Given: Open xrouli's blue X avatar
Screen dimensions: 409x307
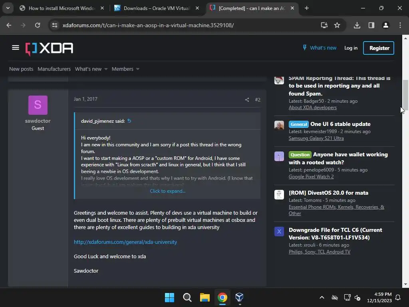Looking at the screenshot, I should point(279,231).
